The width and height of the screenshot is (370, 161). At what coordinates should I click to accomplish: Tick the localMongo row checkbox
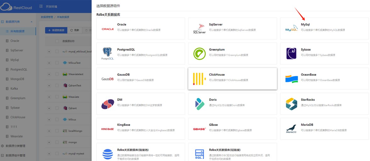(x=57, y=131)
